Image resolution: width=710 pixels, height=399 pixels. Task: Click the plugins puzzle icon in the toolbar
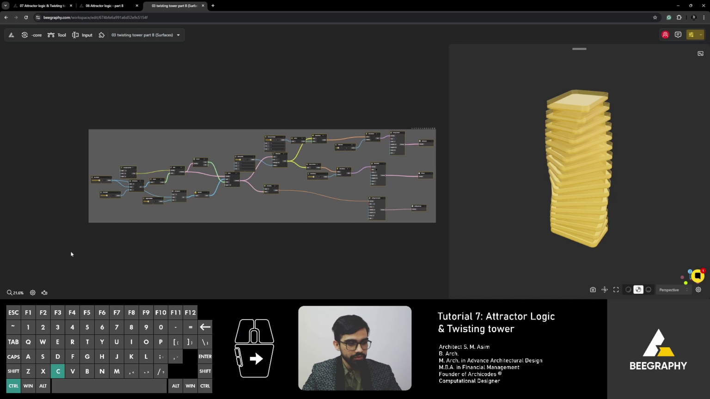pos(102,35)
